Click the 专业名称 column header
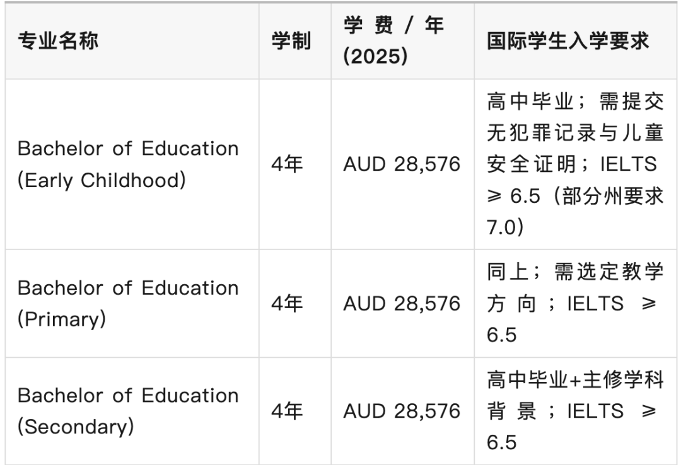This screenshot has height=465, width=681. click(x=58, y=42)
